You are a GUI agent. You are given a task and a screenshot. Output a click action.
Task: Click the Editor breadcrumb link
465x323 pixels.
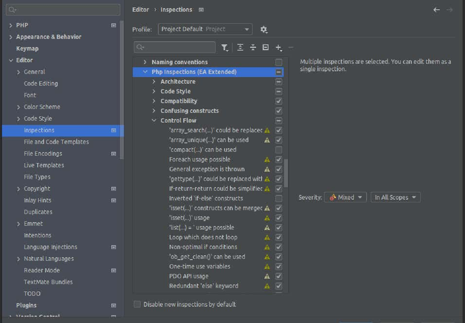140,10
